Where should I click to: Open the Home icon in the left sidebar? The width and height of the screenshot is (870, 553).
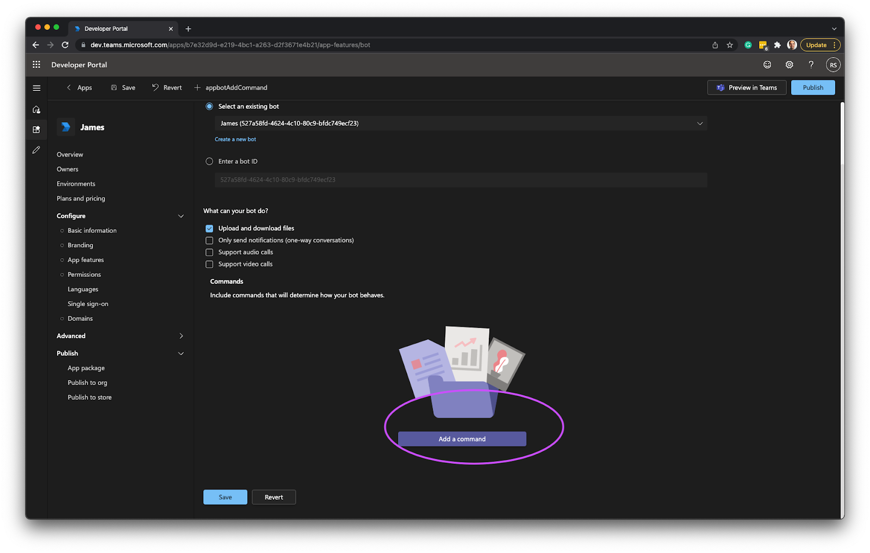coord(36,109)
